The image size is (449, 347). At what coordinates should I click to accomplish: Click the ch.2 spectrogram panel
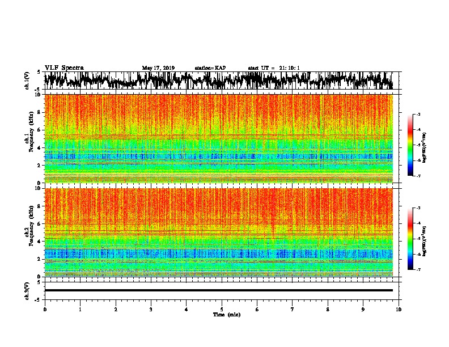(219, 232)
